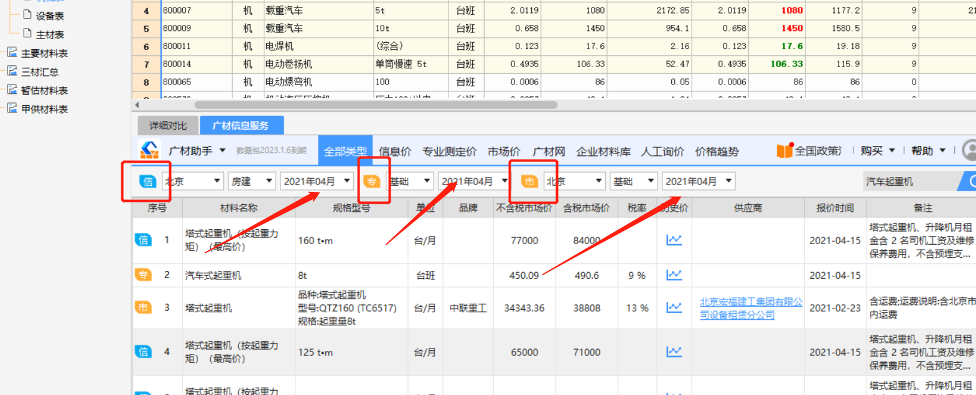Select 三材汇总 in the left tree
This screenshot has width=976, height=395.
pyautogui.click(x=40, y=72)
